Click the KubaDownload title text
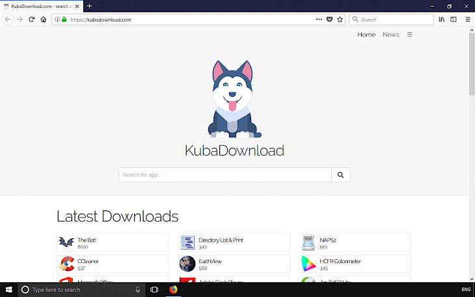475x297 pixels. (x=234, y=150)
